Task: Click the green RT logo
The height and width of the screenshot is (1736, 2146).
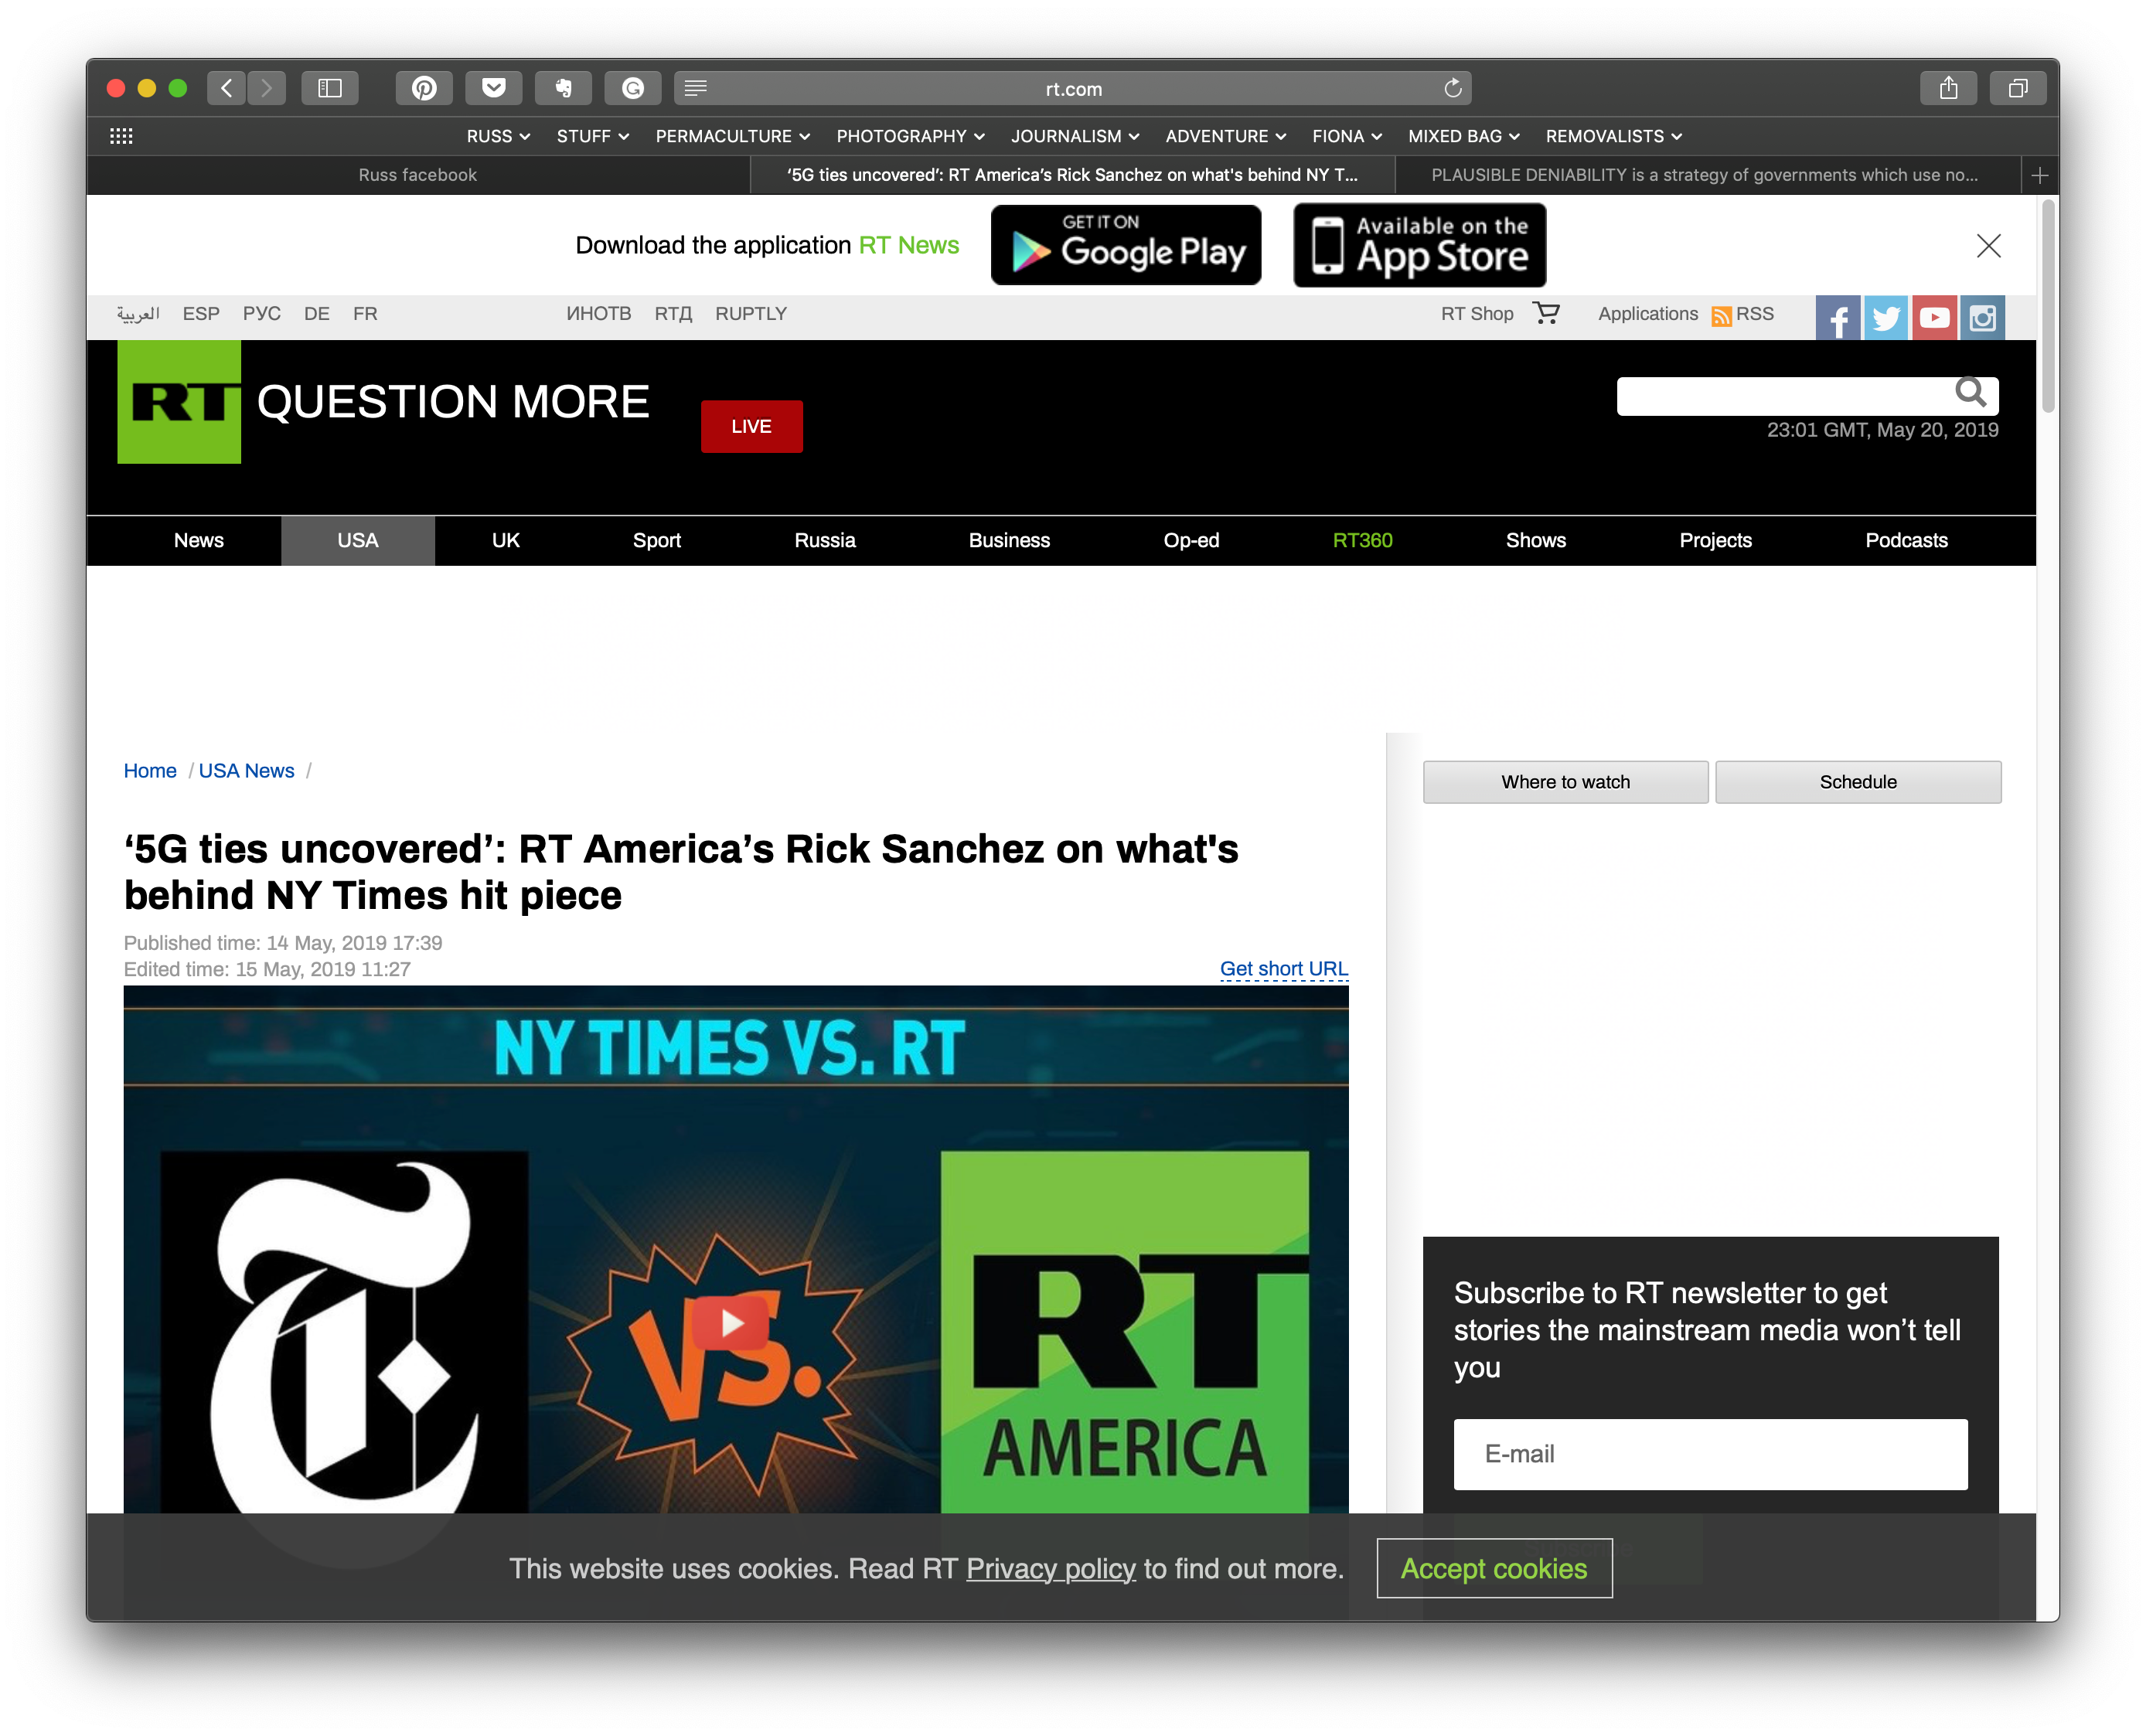Action: point(179,402)
